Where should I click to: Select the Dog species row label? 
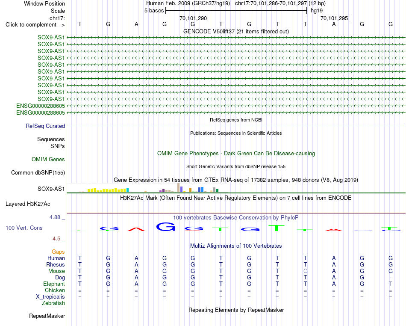click(60, 278)
